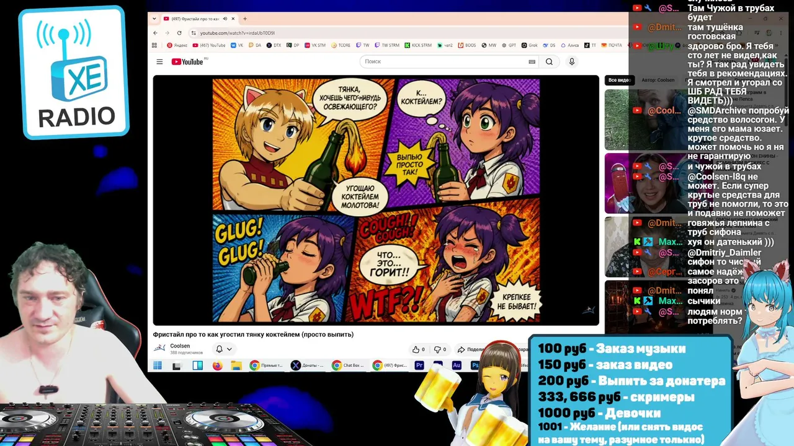This screenshot has width=794, height=446.
Task: Switch to the (497) Фристайл tab
Action: coord(198,19)
